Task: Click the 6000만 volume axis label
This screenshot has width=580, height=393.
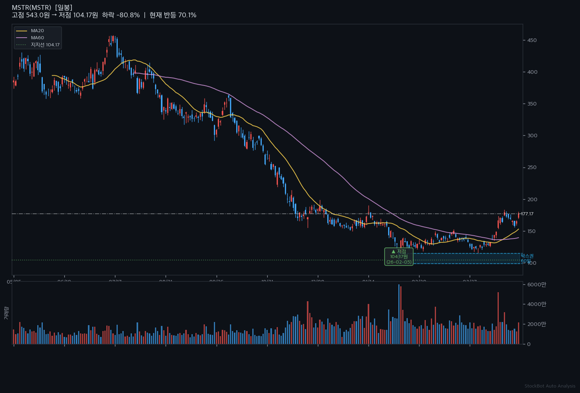Action: (x=536, y=284)
